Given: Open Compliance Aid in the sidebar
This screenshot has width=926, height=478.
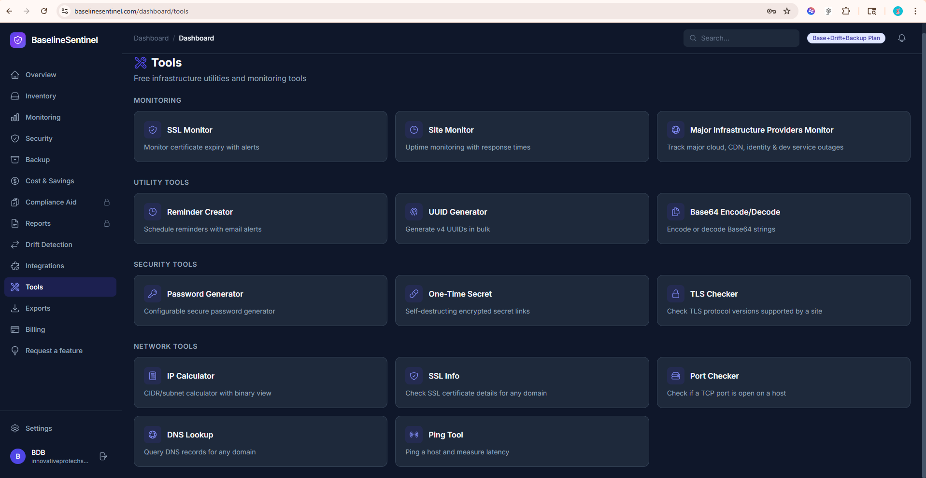Looking at the screenshot, I should [x=60, y=202].
